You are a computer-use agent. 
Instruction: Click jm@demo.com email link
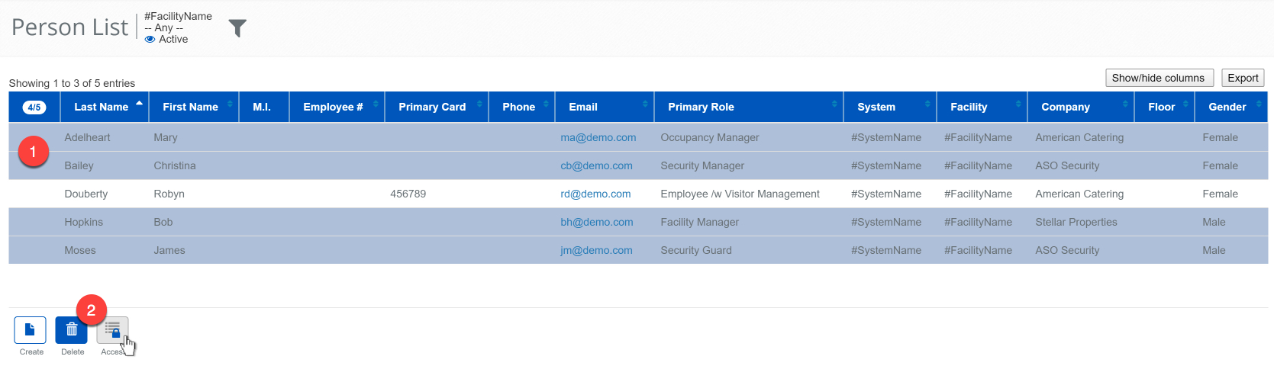[596, 251]
